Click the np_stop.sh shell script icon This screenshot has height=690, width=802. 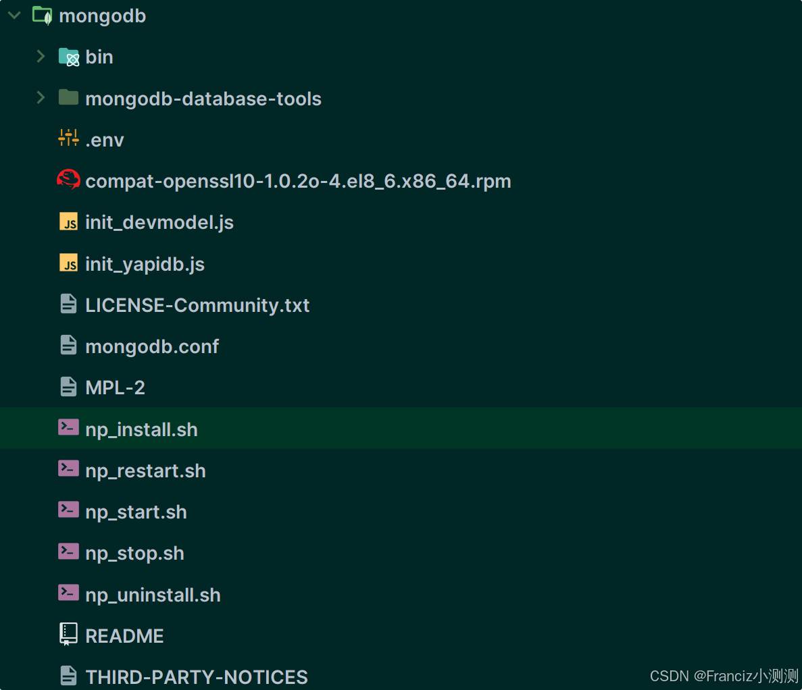coord(68,552)
